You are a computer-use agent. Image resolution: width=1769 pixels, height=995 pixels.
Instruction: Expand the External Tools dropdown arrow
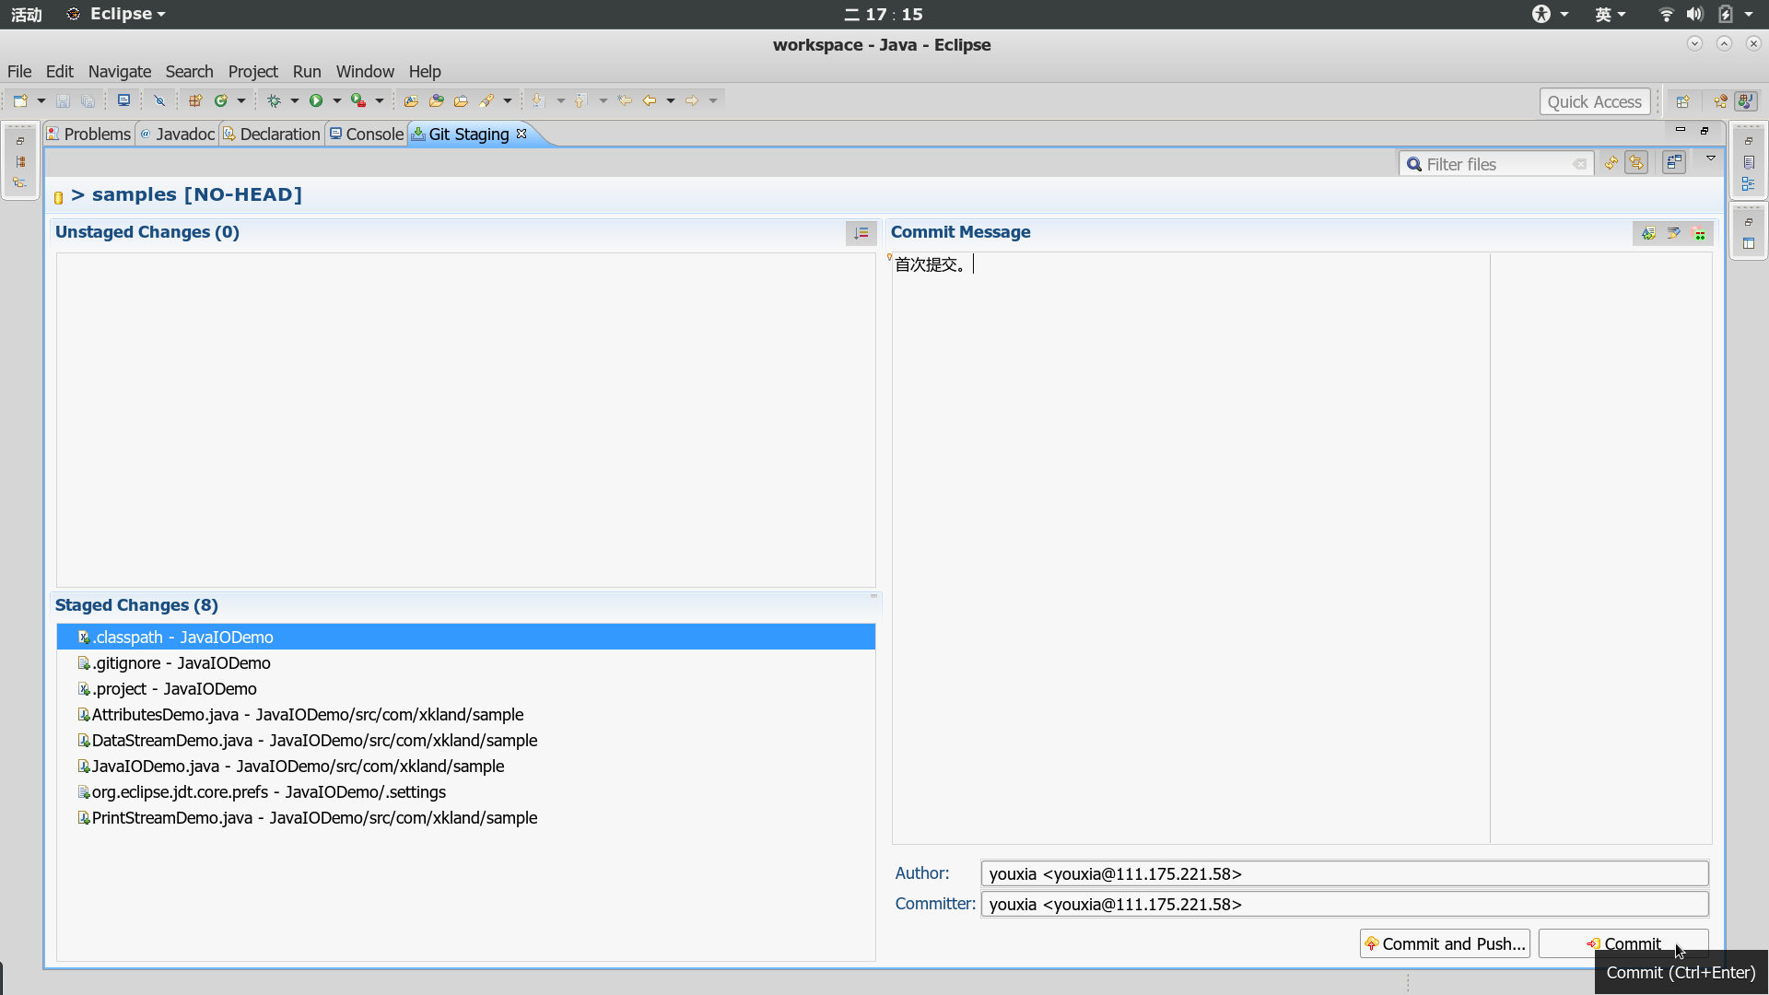[380, 100]
